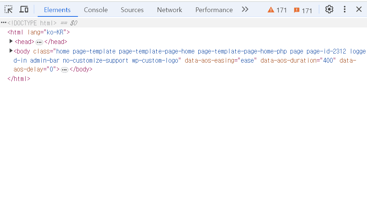This screenshot has height=199, width=367.
Task: Switch to the Elements tab
Action: [57, 10]
